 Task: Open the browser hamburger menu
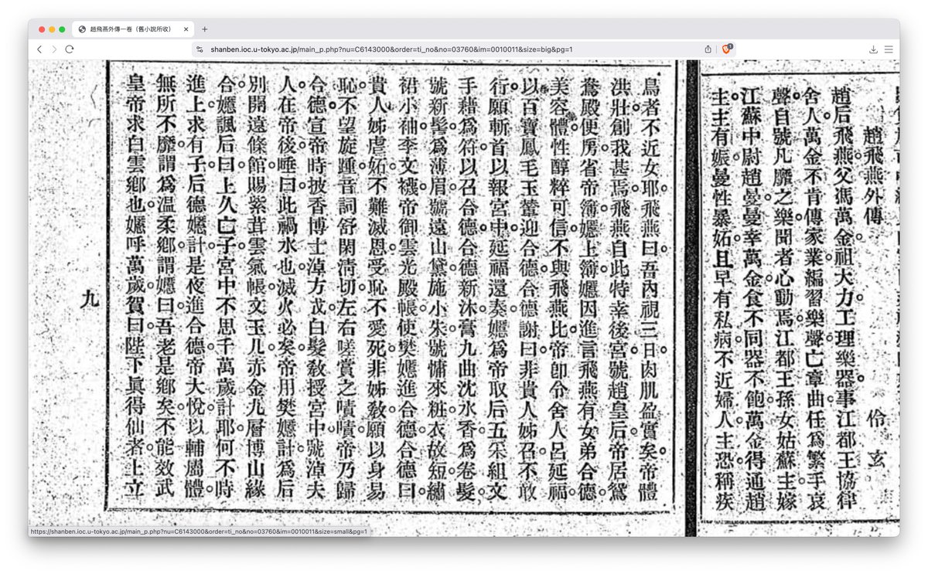click(x=889, y=49)
